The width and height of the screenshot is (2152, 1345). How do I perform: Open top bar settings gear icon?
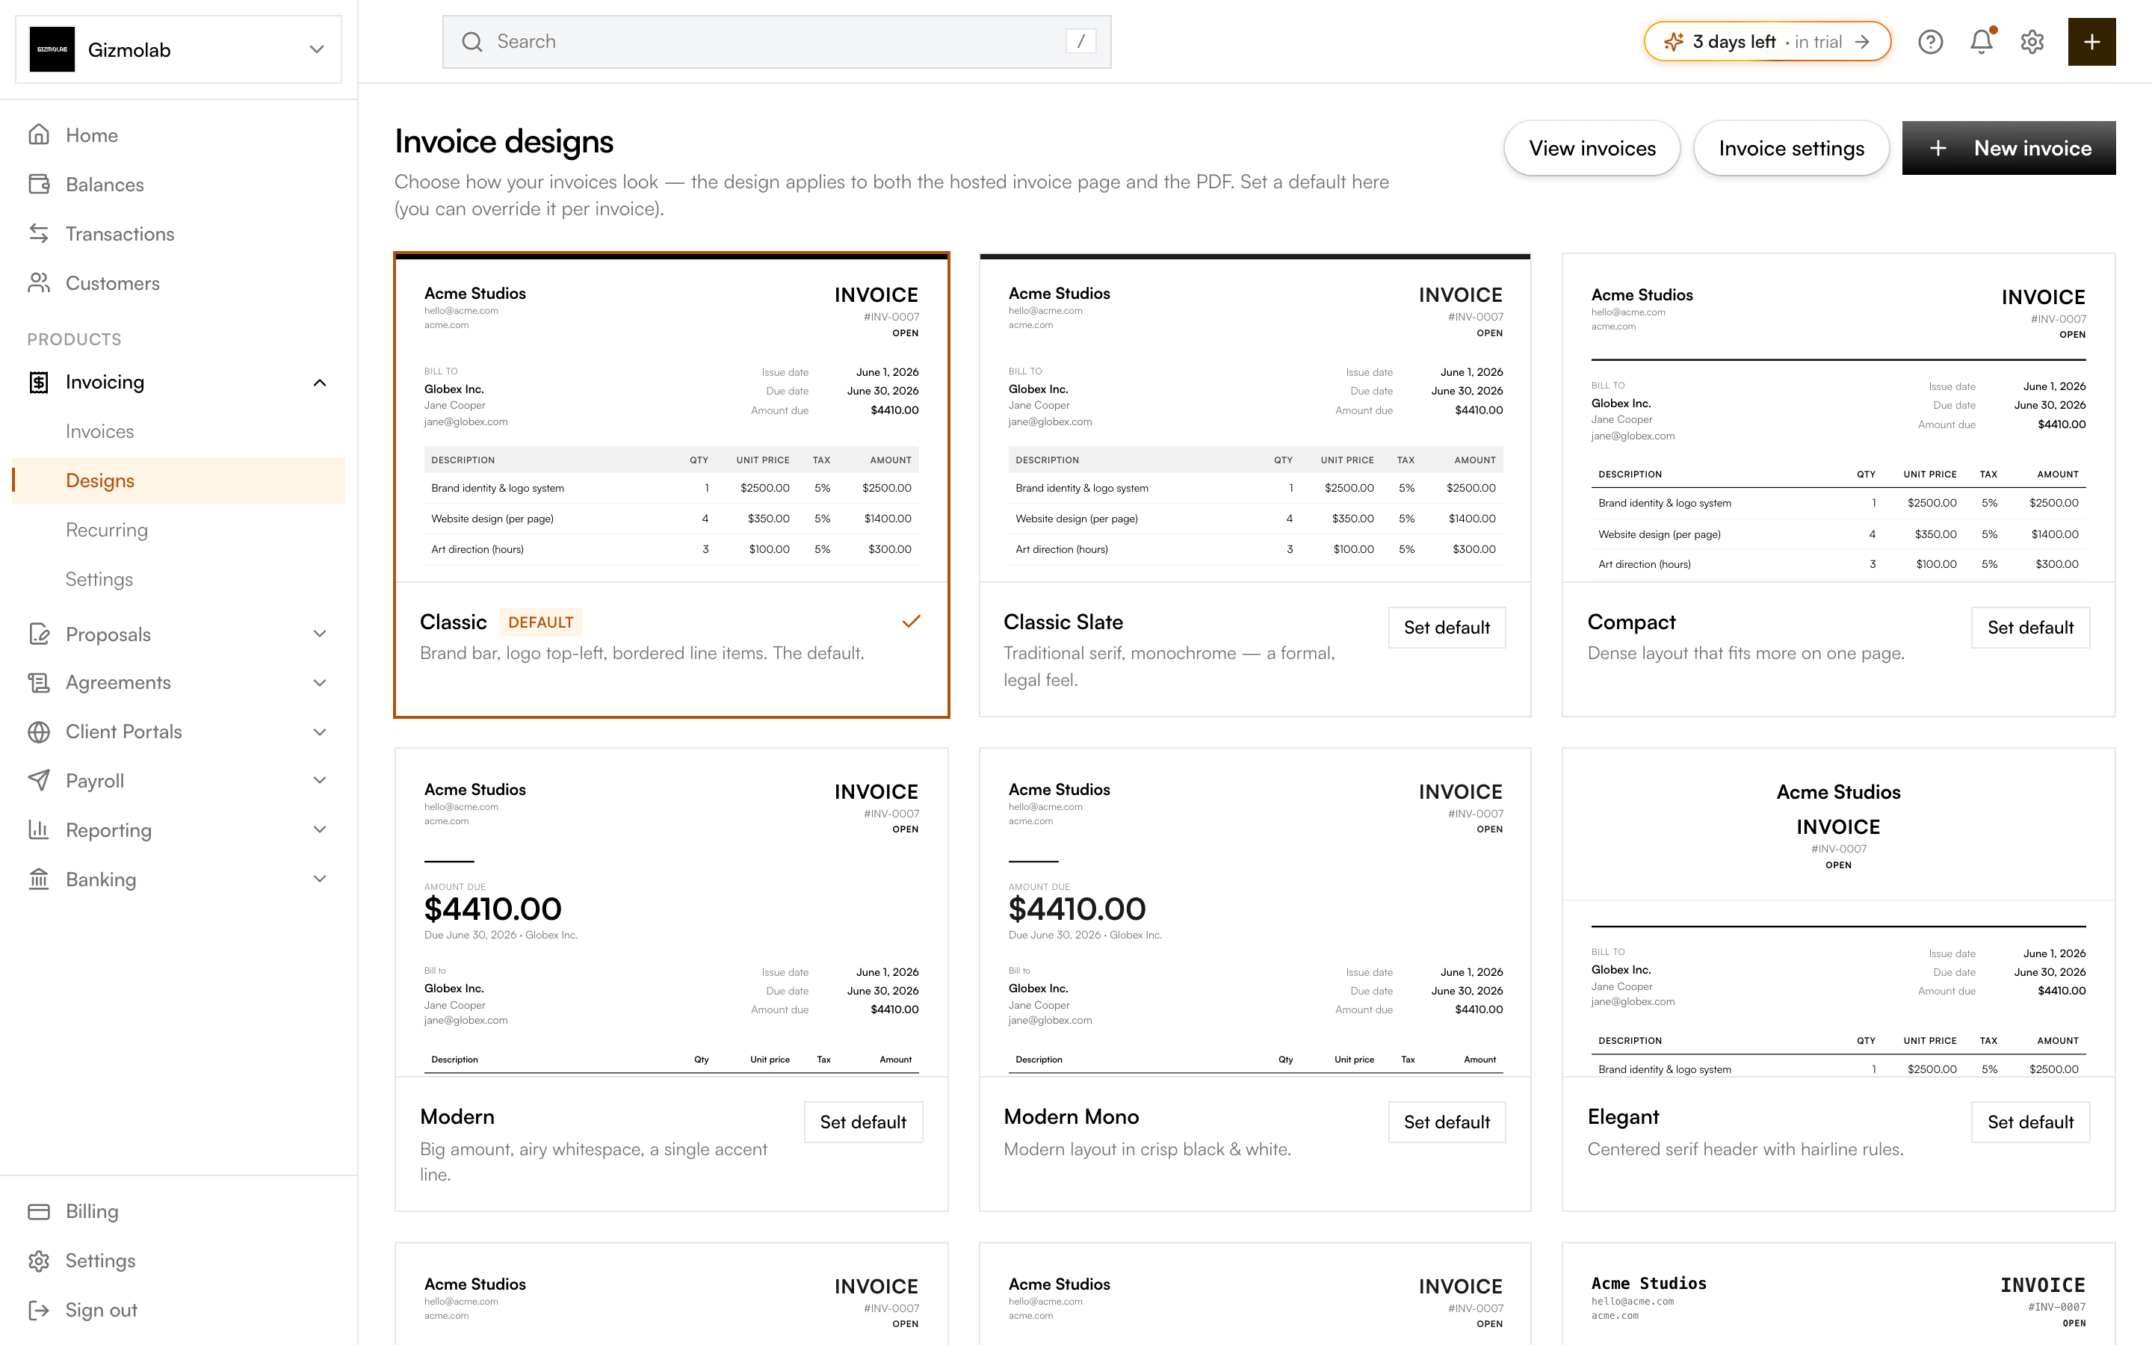2032,42
